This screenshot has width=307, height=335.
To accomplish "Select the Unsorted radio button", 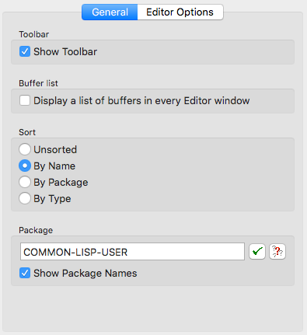I will pyautogui.click(x=25, y=149).
